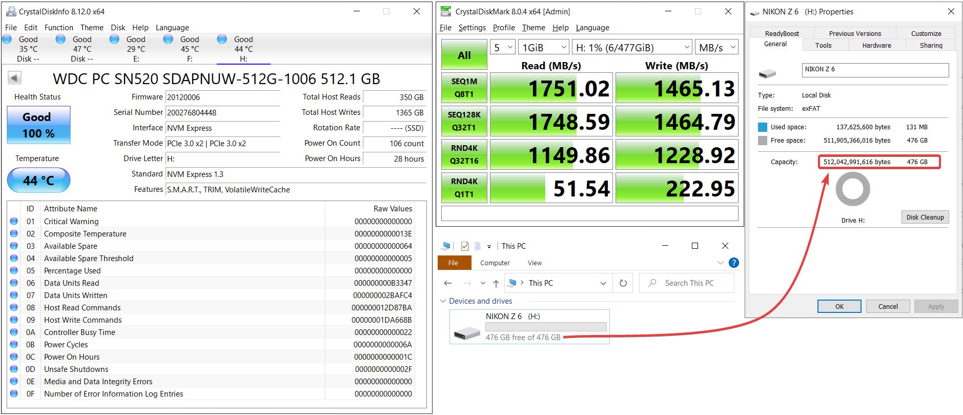Image resolution: width=963 pixels, height=415 pixels.
Task: Click the Disk Cleanup button
Action: (925, 217)
